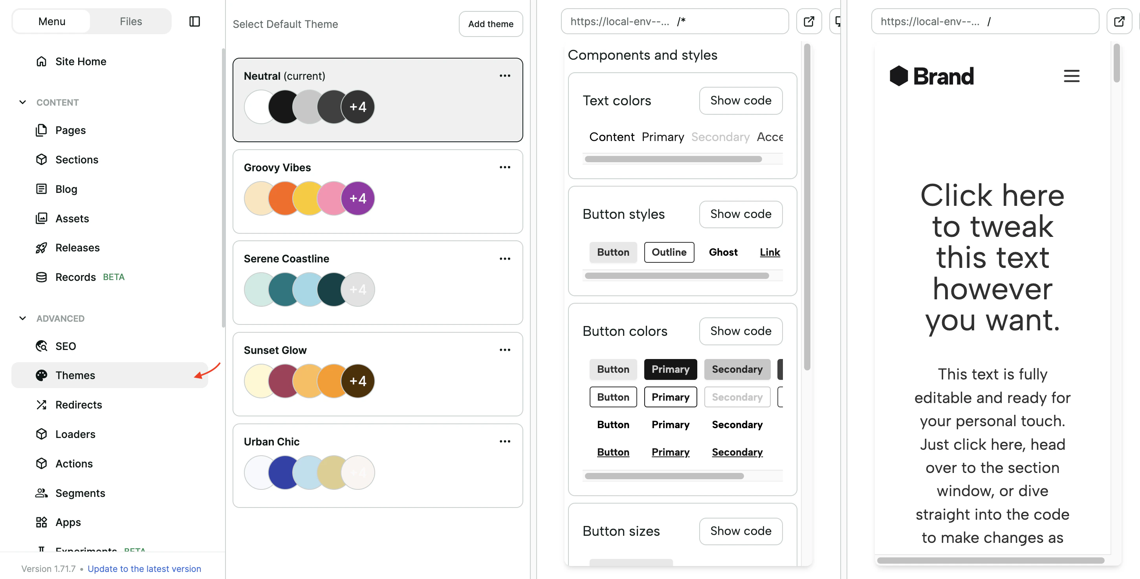Collapse the ADVANCED section

[x=22, y=318]
